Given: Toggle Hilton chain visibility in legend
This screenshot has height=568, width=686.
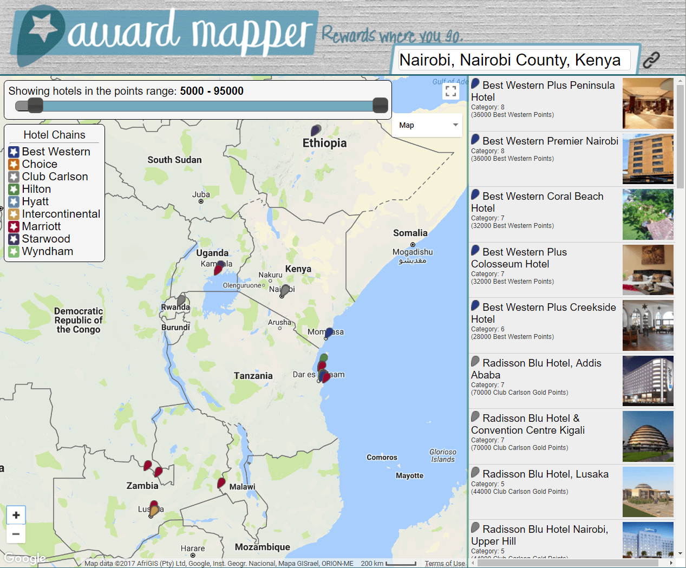Looking at the screenshot, I should [x=14, y=190].
